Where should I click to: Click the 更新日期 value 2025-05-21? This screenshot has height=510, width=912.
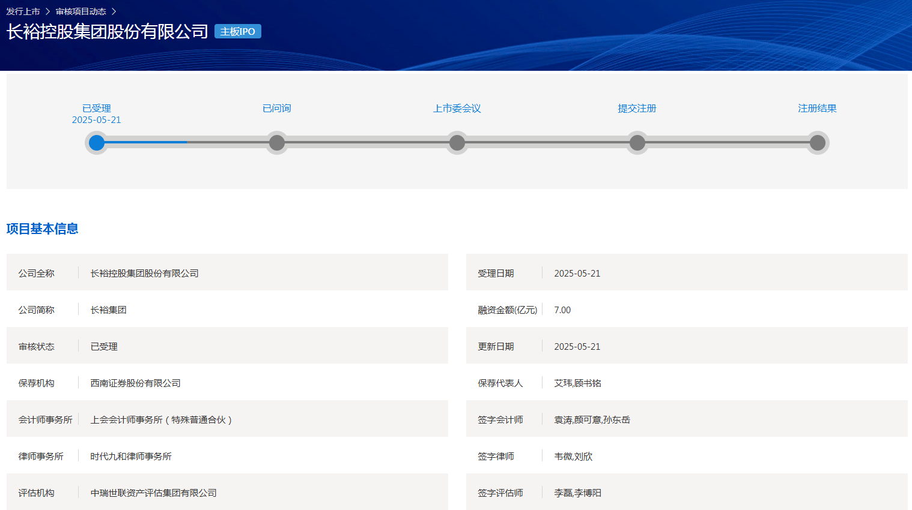[x=577, y=346]
